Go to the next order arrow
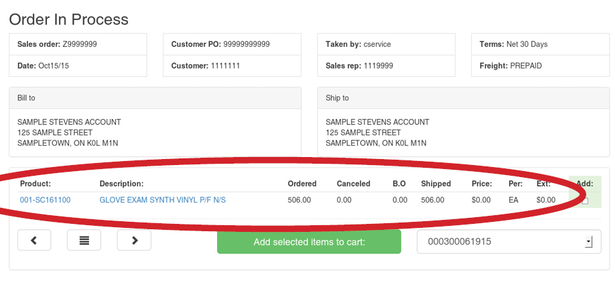Image resolution: width=615 pixels, height=282 pixels. pyautogui.click(x=134, y=241)
